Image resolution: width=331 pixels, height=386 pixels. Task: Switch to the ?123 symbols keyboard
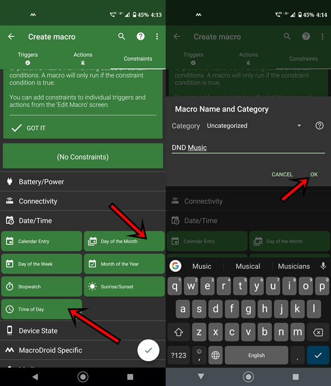point(178,356)
